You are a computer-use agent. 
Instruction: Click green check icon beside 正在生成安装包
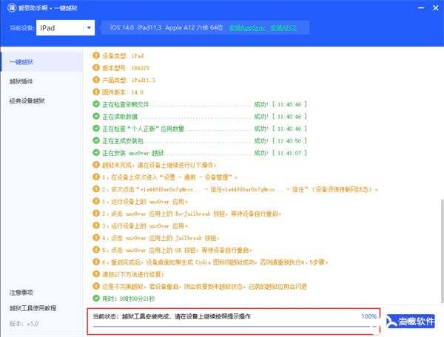(95, 140)
